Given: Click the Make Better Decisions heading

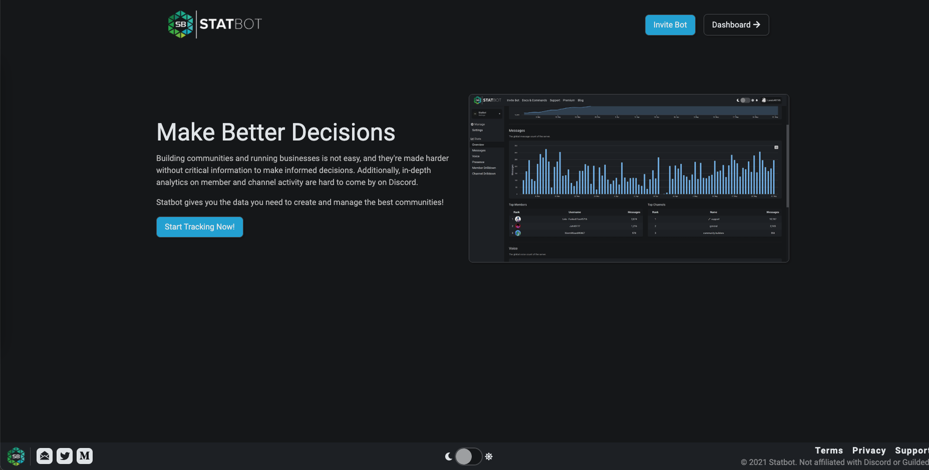Looking at the screenshot, I should 276,132.
